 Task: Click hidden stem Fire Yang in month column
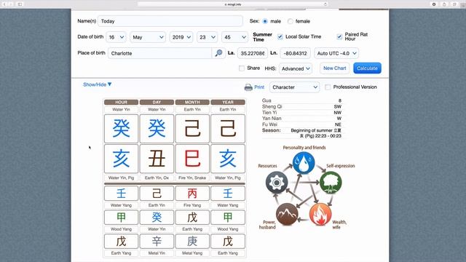pyautogui.click(x=192, y=194)
